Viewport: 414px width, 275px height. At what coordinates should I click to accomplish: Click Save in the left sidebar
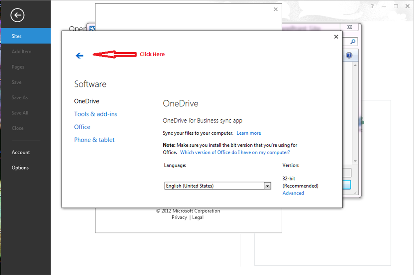16,82
